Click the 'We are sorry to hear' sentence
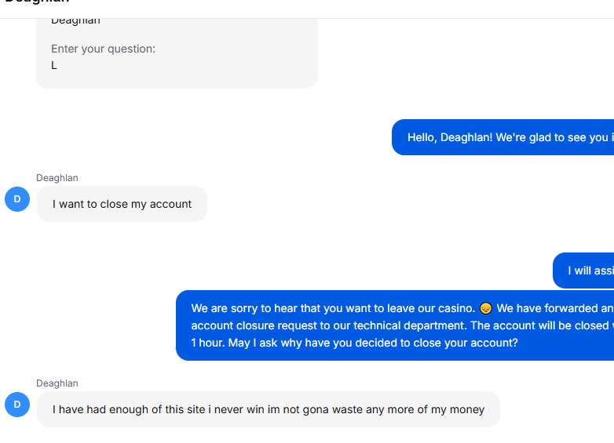The width and height of the screenshot is (614, 443). pyautogui.click(x=333, y=308)
